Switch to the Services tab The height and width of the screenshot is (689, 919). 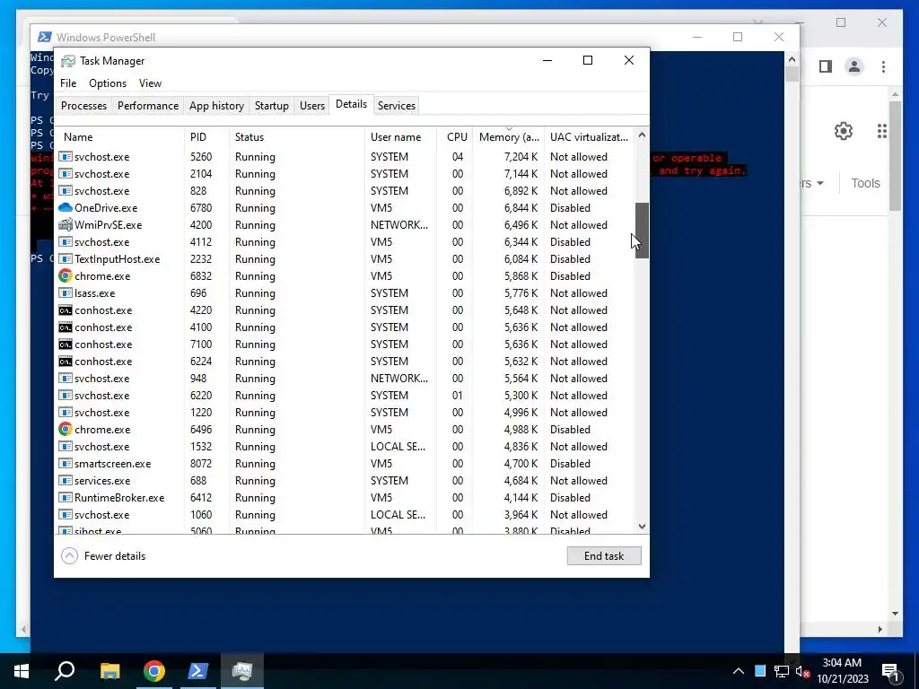click(x=396, y=106)
